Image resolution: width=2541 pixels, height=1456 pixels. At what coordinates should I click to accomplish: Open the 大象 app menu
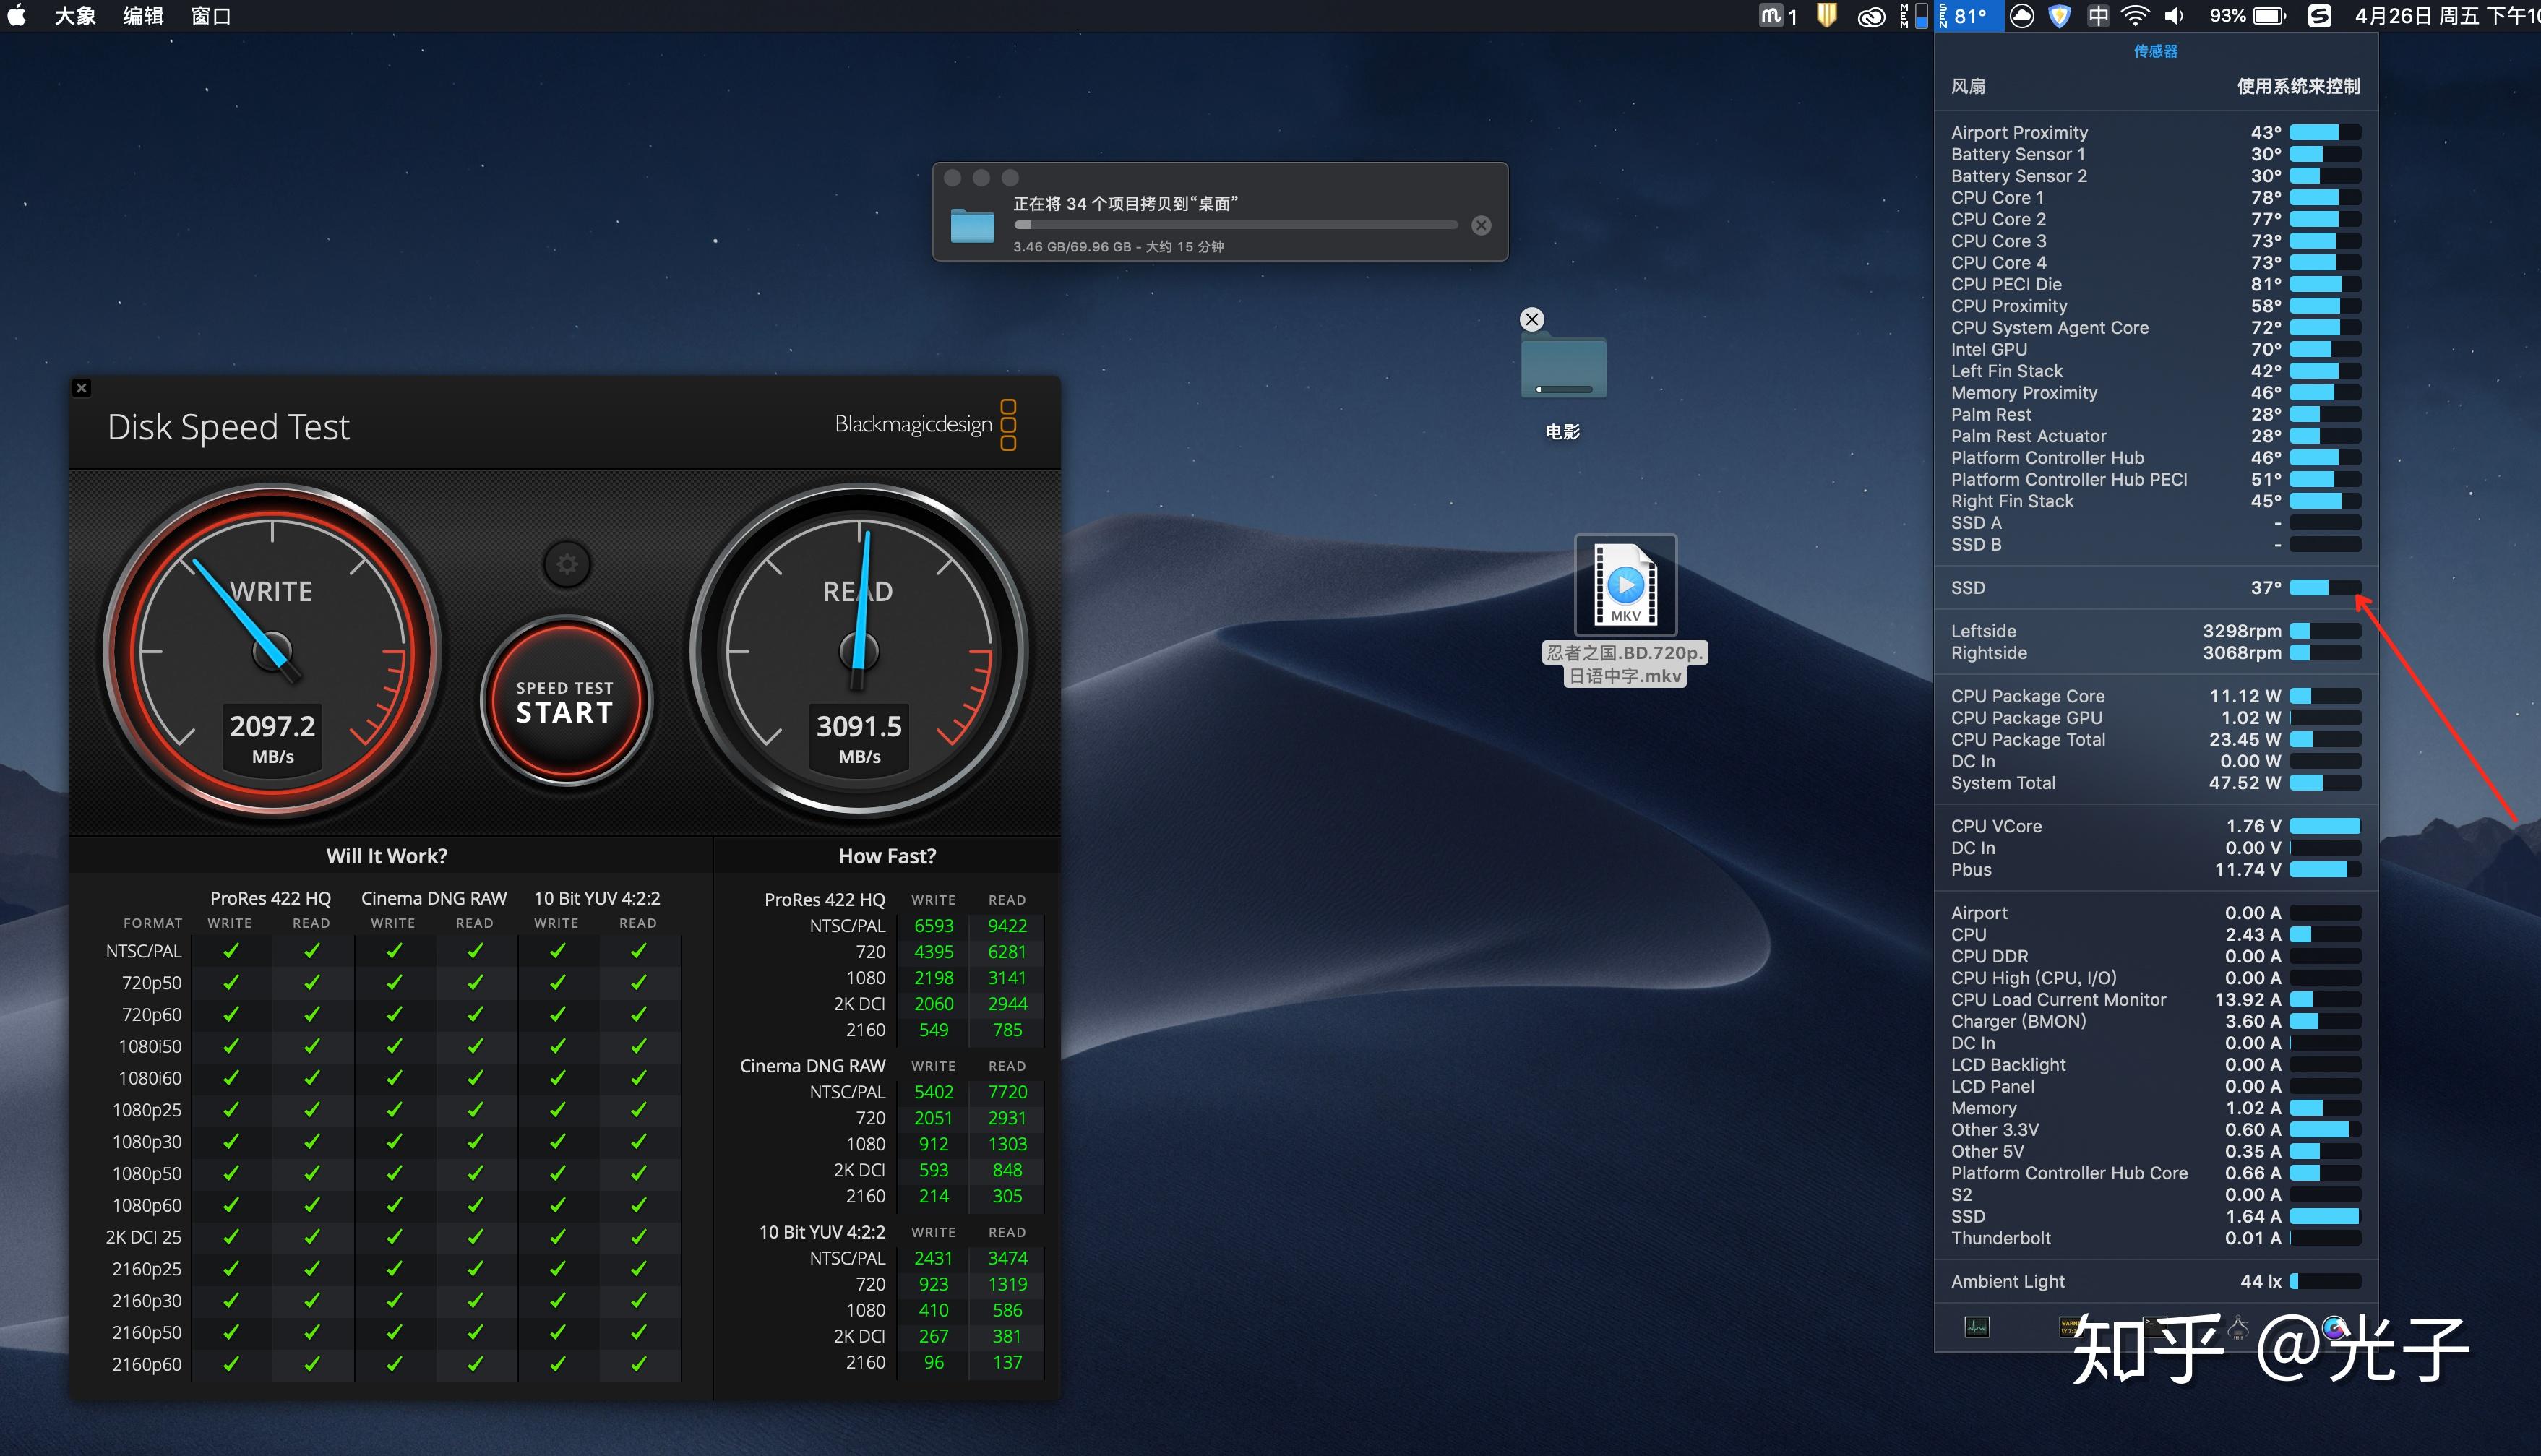pos(75,16)
